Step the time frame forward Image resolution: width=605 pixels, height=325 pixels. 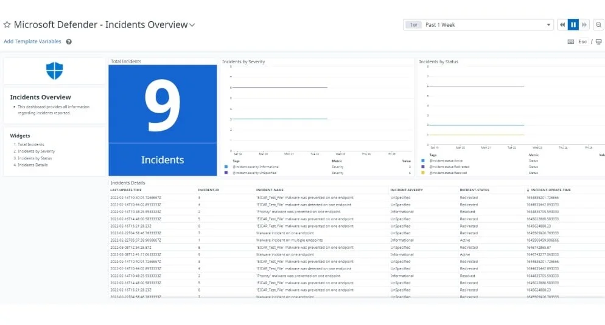tap(584, 25)
